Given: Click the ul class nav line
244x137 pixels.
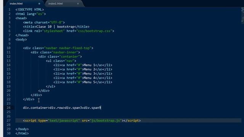Looking at the screenshot, I should tap(61, 61).
